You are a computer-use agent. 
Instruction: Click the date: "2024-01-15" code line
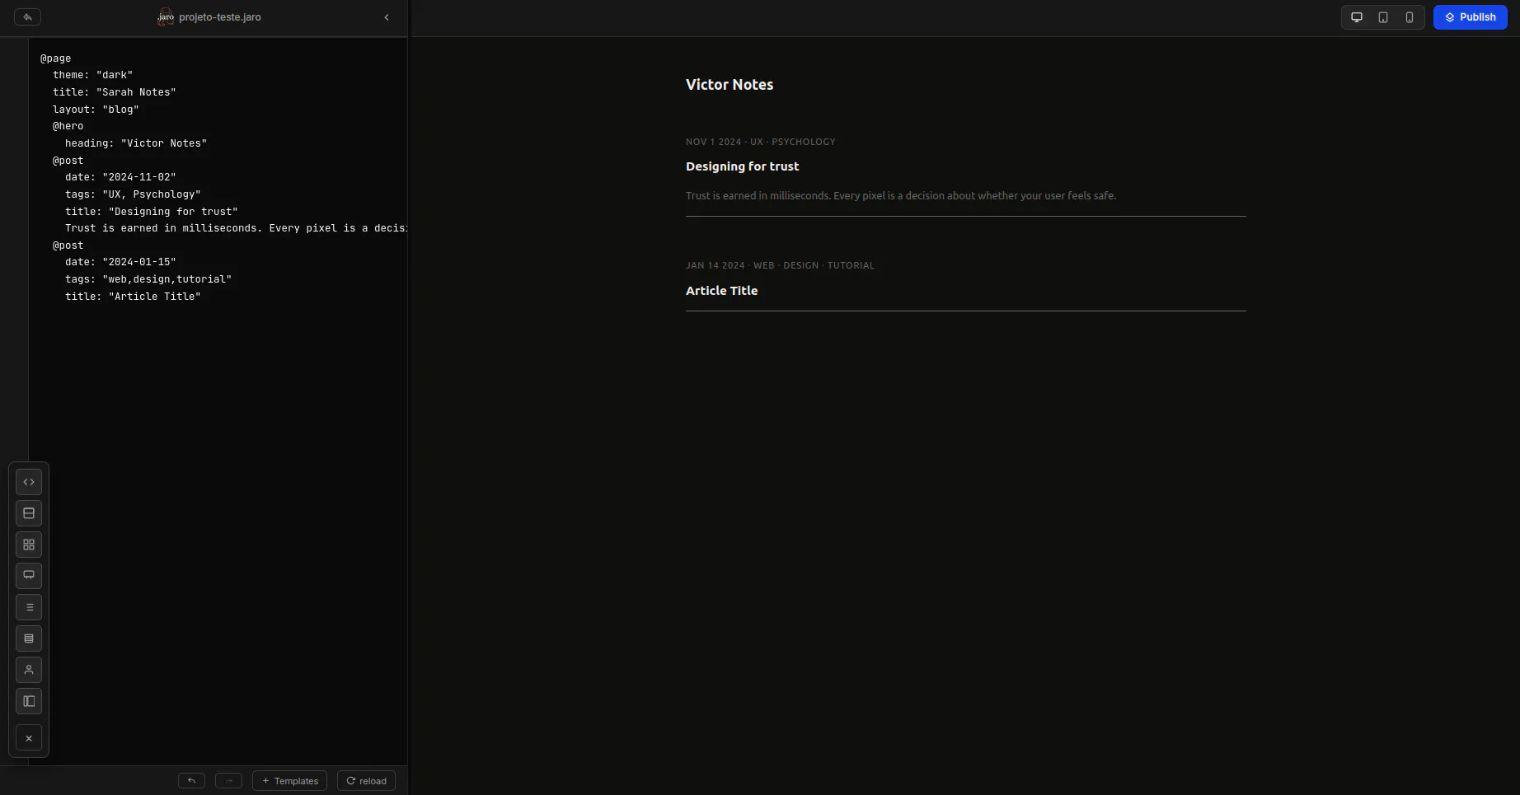pyautogui.click(x=120, y=262)
